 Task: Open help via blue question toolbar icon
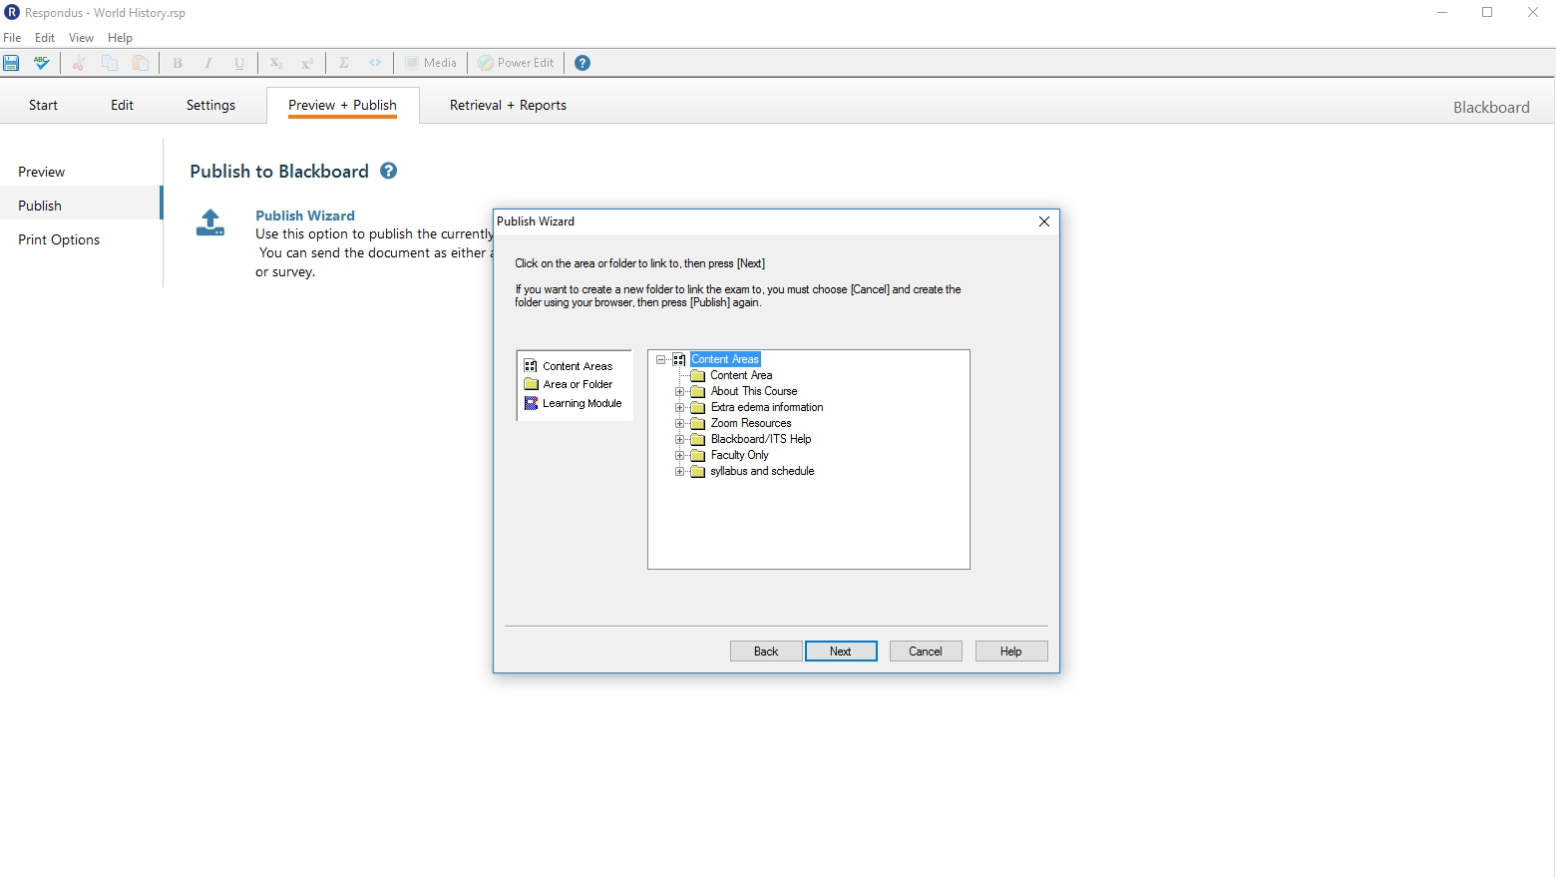pyautogui.click(x=583, y=63)
